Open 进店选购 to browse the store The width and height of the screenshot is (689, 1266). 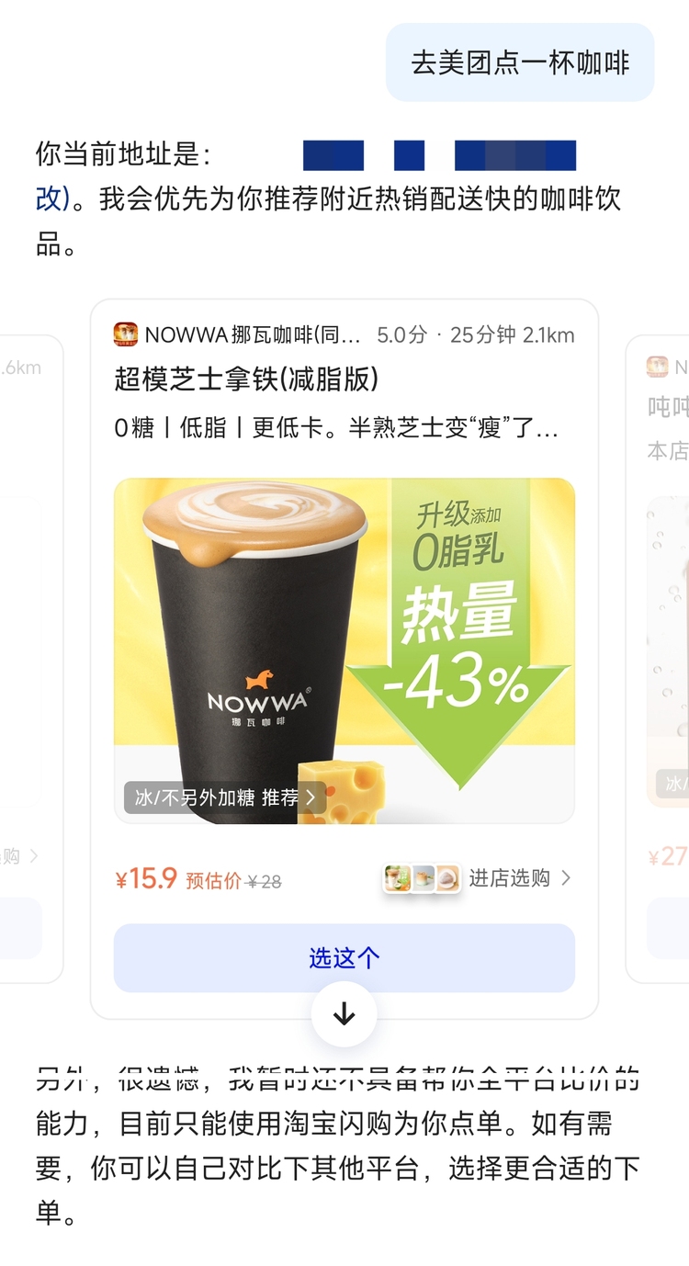coord(510,878)
